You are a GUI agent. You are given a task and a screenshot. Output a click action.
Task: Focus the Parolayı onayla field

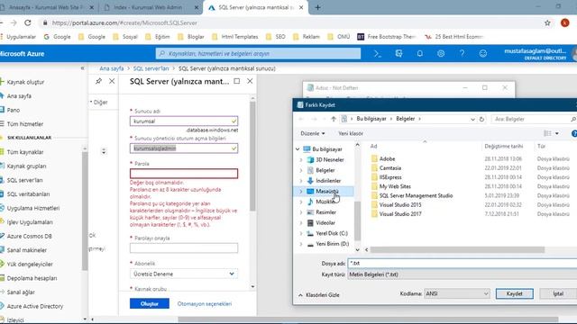click(184, 248)
